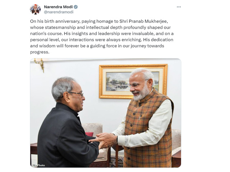Click the gold-framed painting in the photo

[133, 81]
